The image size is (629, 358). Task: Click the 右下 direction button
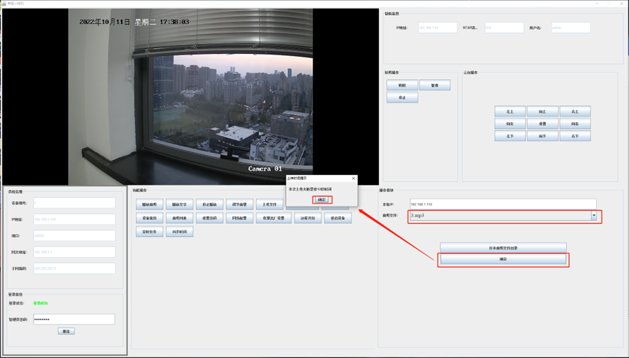[574, 136]
